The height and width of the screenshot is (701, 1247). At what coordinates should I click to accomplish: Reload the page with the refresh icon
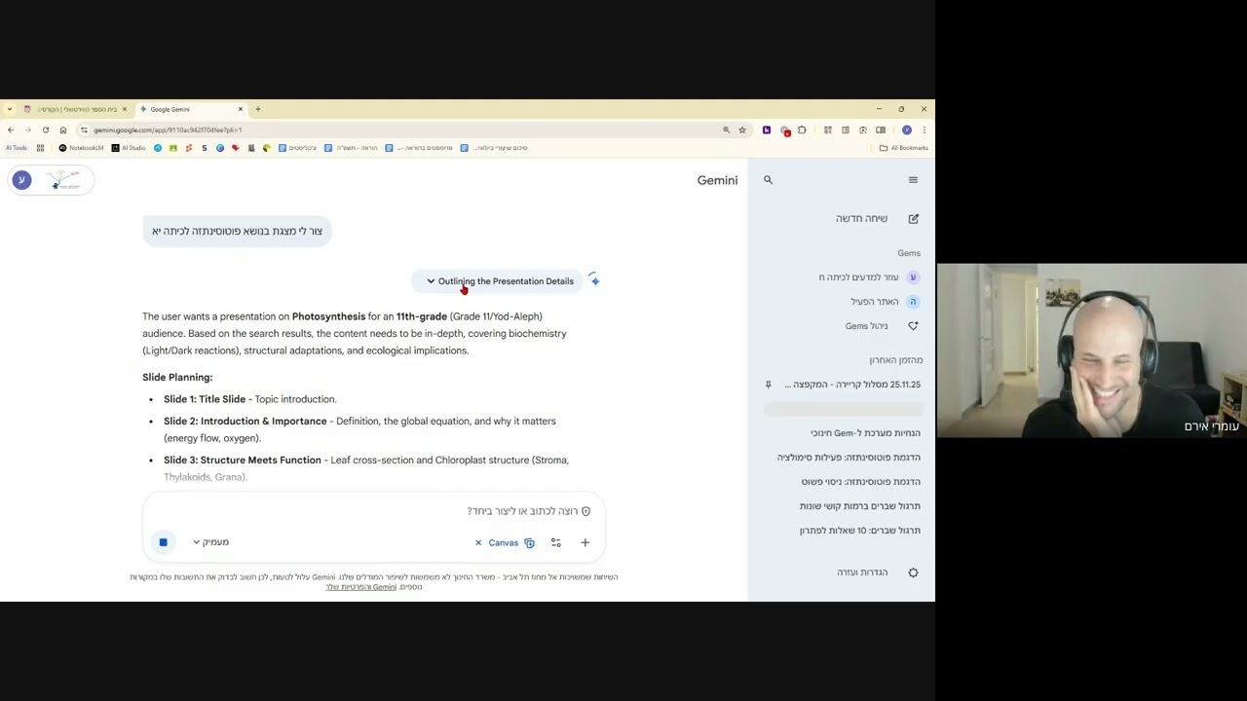pyautogui.click(x=45, y=129)
